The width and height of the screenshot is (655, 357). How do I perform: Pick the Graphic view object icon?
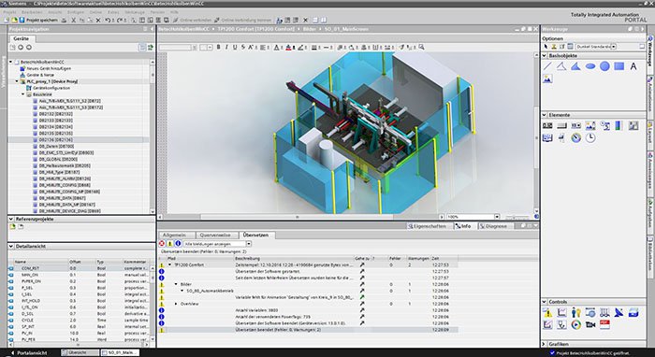pos(547,79)
